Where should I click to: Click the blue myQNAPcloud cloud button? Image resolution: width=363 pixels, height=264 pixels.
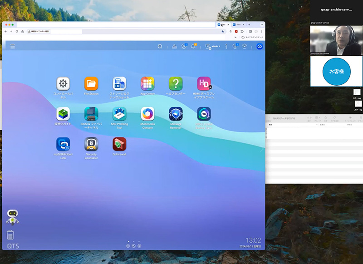[260, 46]
